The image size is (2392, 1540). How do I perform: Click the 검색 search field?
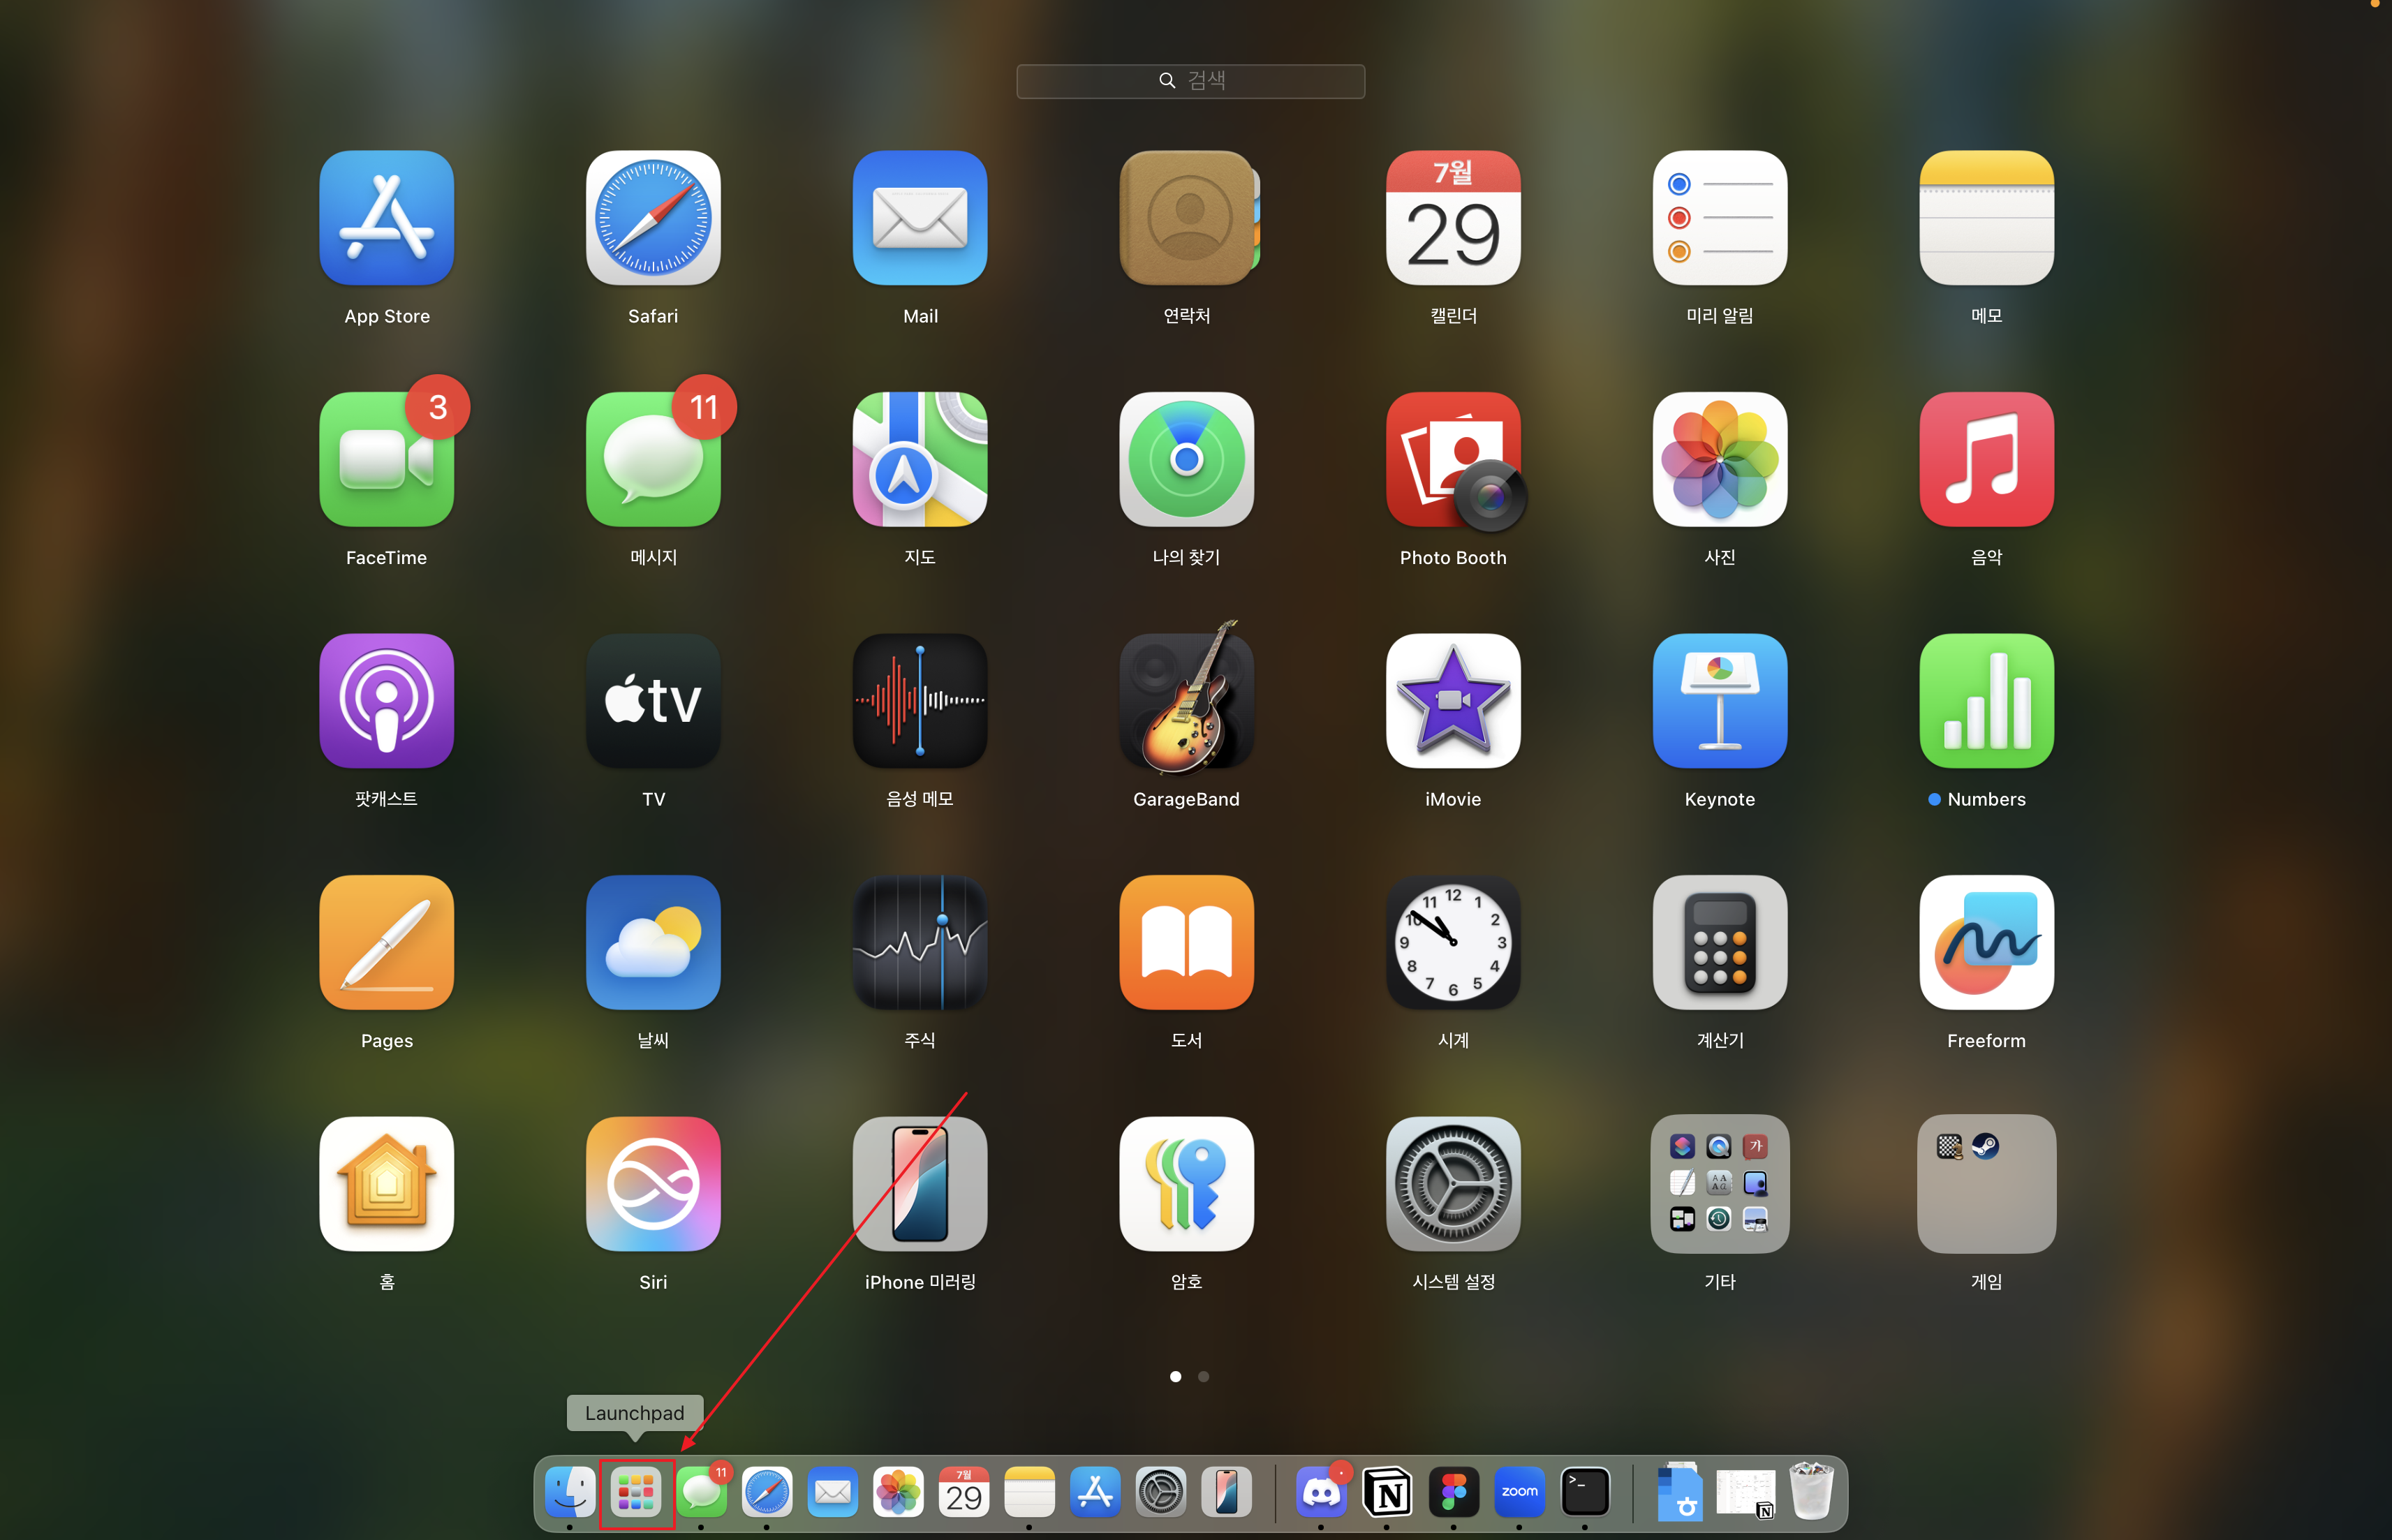coord(1190,81)
